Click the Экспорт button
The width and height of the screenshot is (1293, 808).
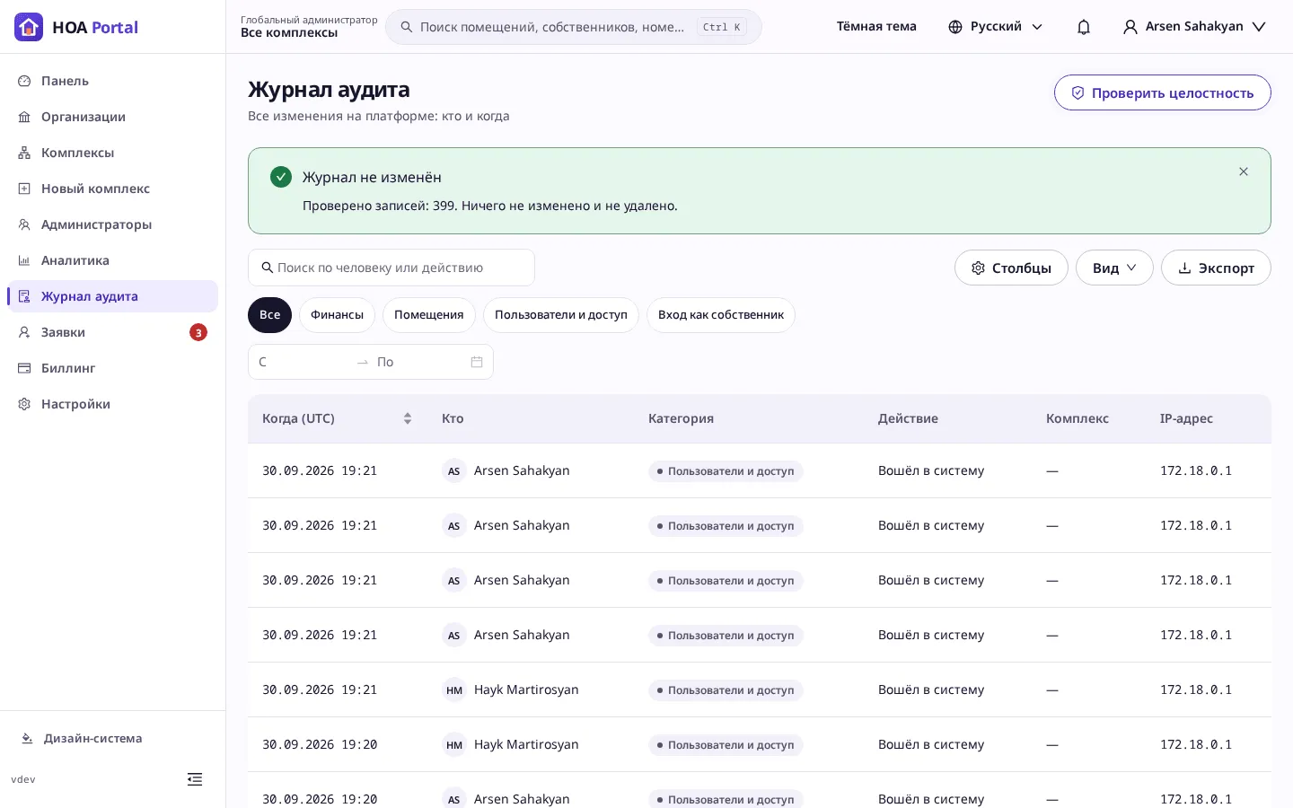tap(1216, 268)
